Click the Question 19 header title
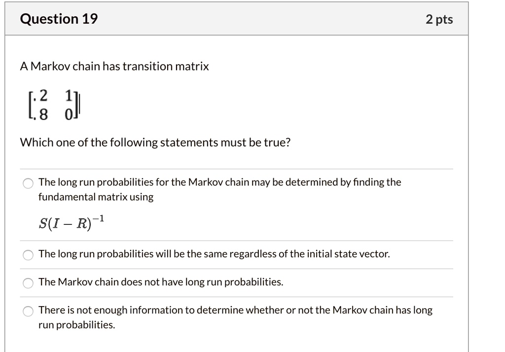Viewport: 505px width, 352px height. [x=59, y=19]
